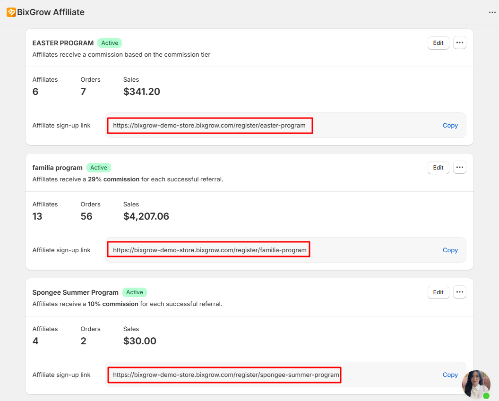
Task: Click the familia-program registration URL field
Action: click(209, 250)
